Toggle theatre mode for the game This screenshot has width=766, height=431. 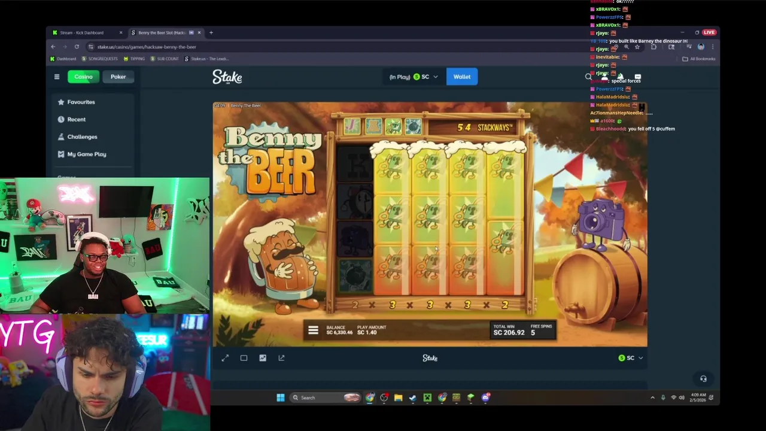point(244,358)
